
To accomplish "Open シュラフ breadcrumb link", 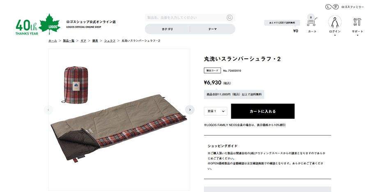I will (110, 41).
